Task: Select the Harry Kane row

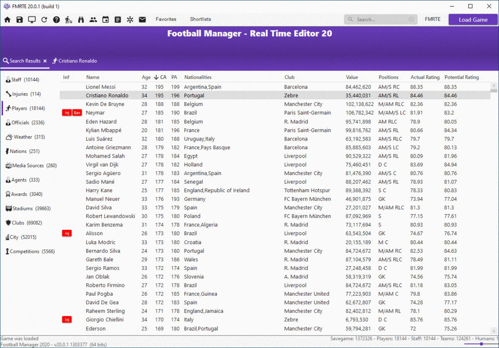Action: (x=275, y=190)
